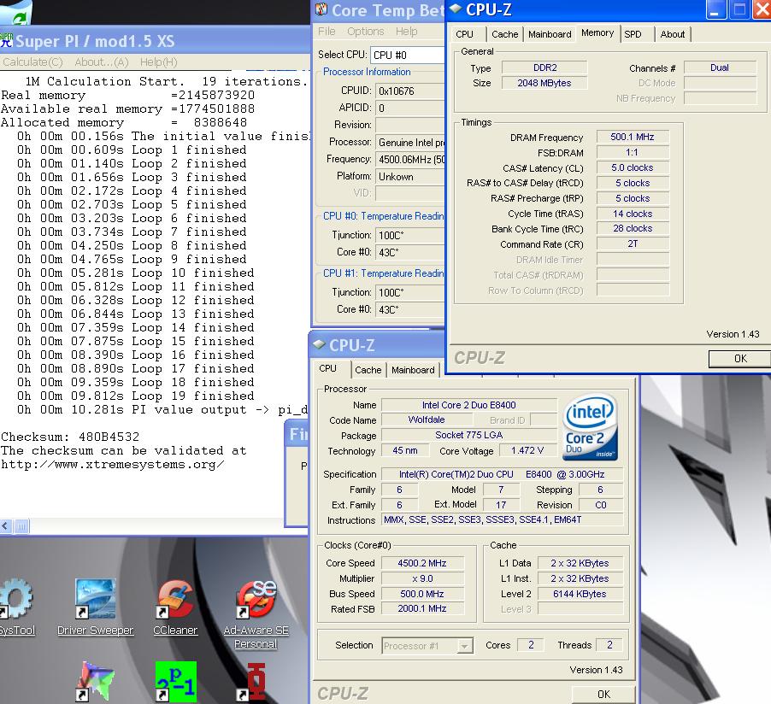
Task: Click the FSB:DRAM 1:1 value
Action: pos(633,152)
